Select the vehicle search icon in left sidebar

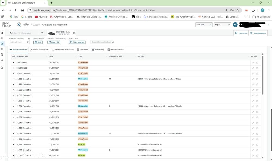tap(2, 44)
